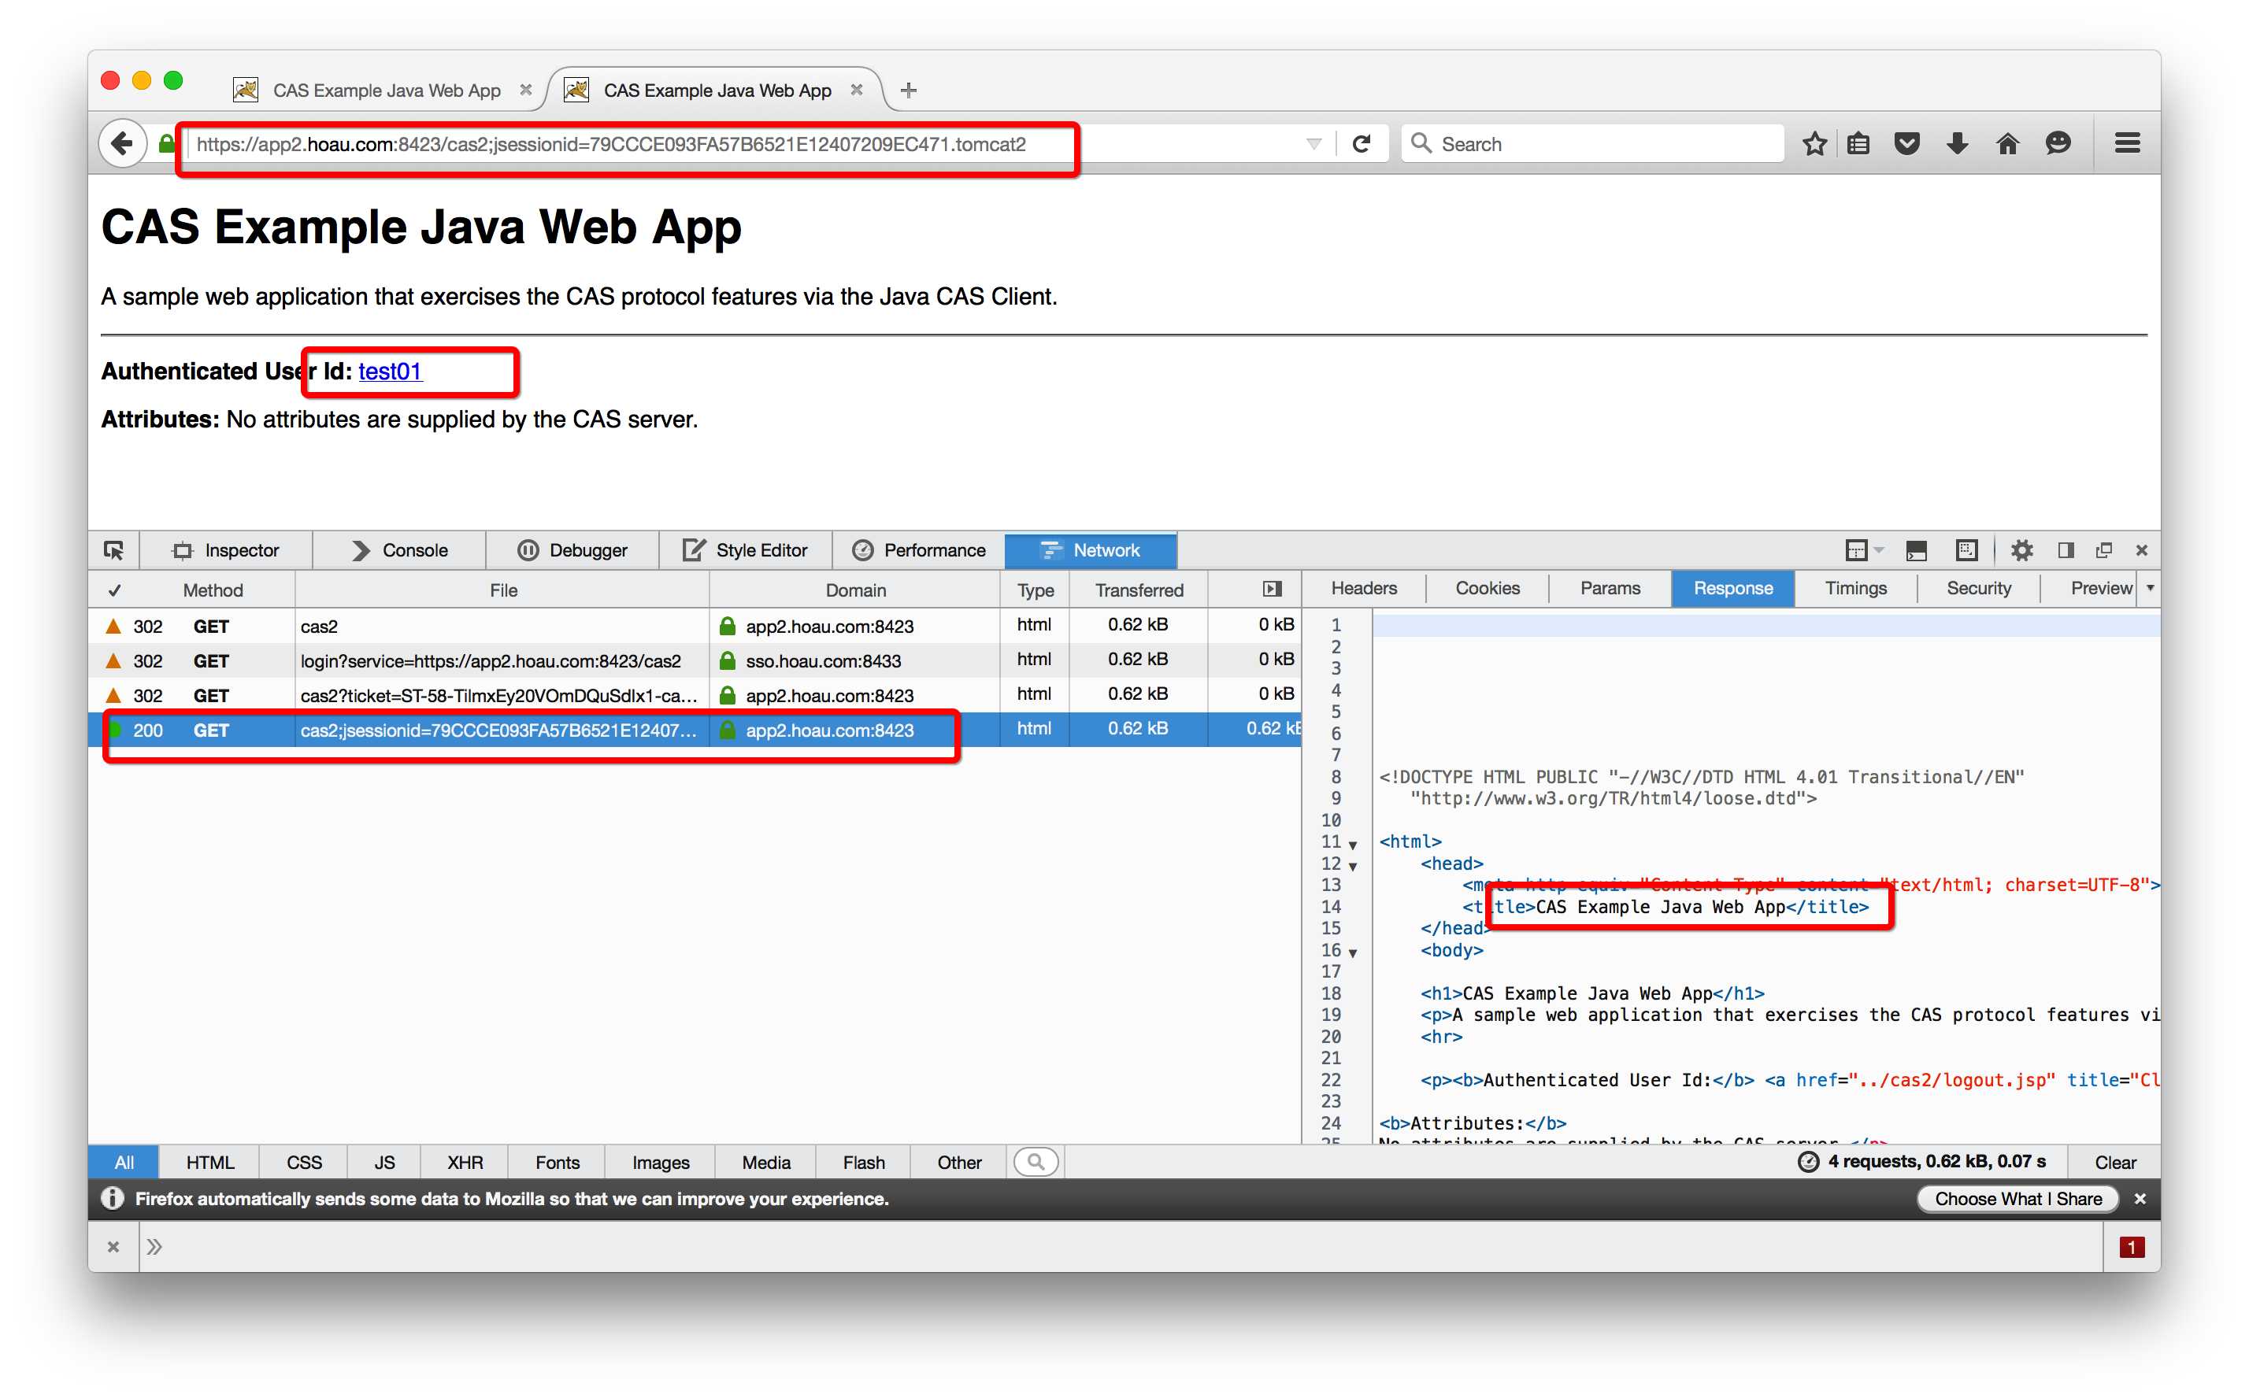Screen dimensions: 2249x1398
Task: Open the Pocket save icon in toolbar
Action: coord(1906,143)
